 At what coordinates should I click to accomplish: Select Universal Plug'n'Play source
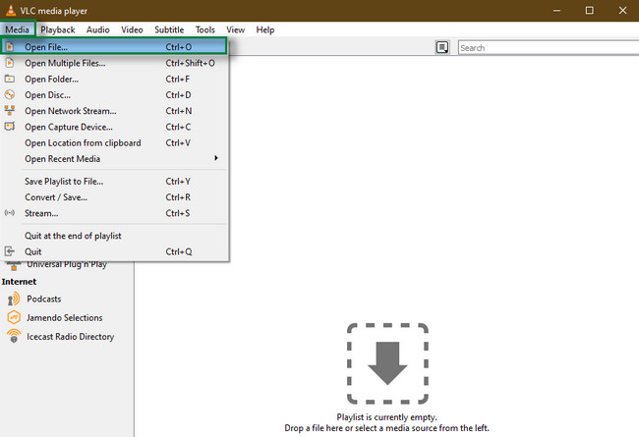[67, 265]
